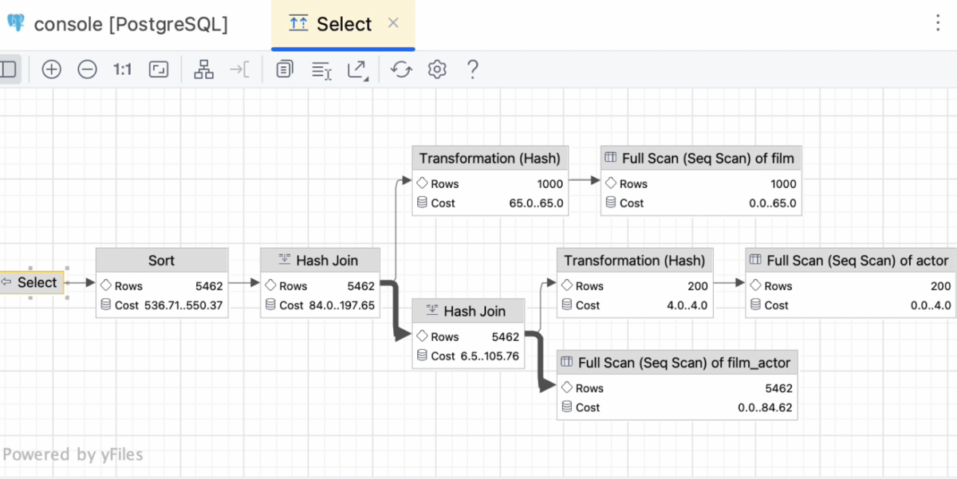
Task: Click the table icon in film_actor scan node
Action: pos(567,363)
